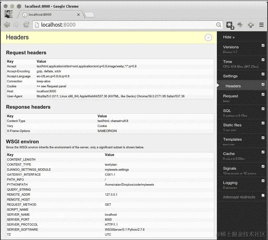Click Intercept redirects label
Image resolution: width=268 pixels, height=240 pixels.
(x=239, y=197)
